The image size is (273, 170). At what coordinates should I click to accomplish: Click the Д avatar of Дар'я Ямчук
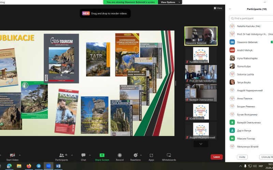[x=232, y=131]
